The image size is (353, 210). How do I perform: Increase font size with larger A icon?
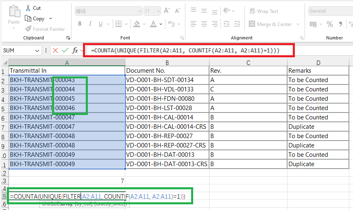(x=167, y=11)
